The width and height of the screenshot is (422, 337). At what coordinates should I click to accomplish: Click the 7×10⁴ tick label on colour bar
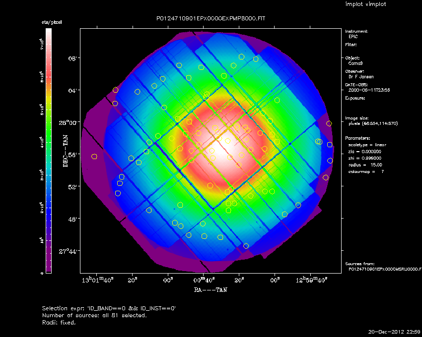point(41,44)
